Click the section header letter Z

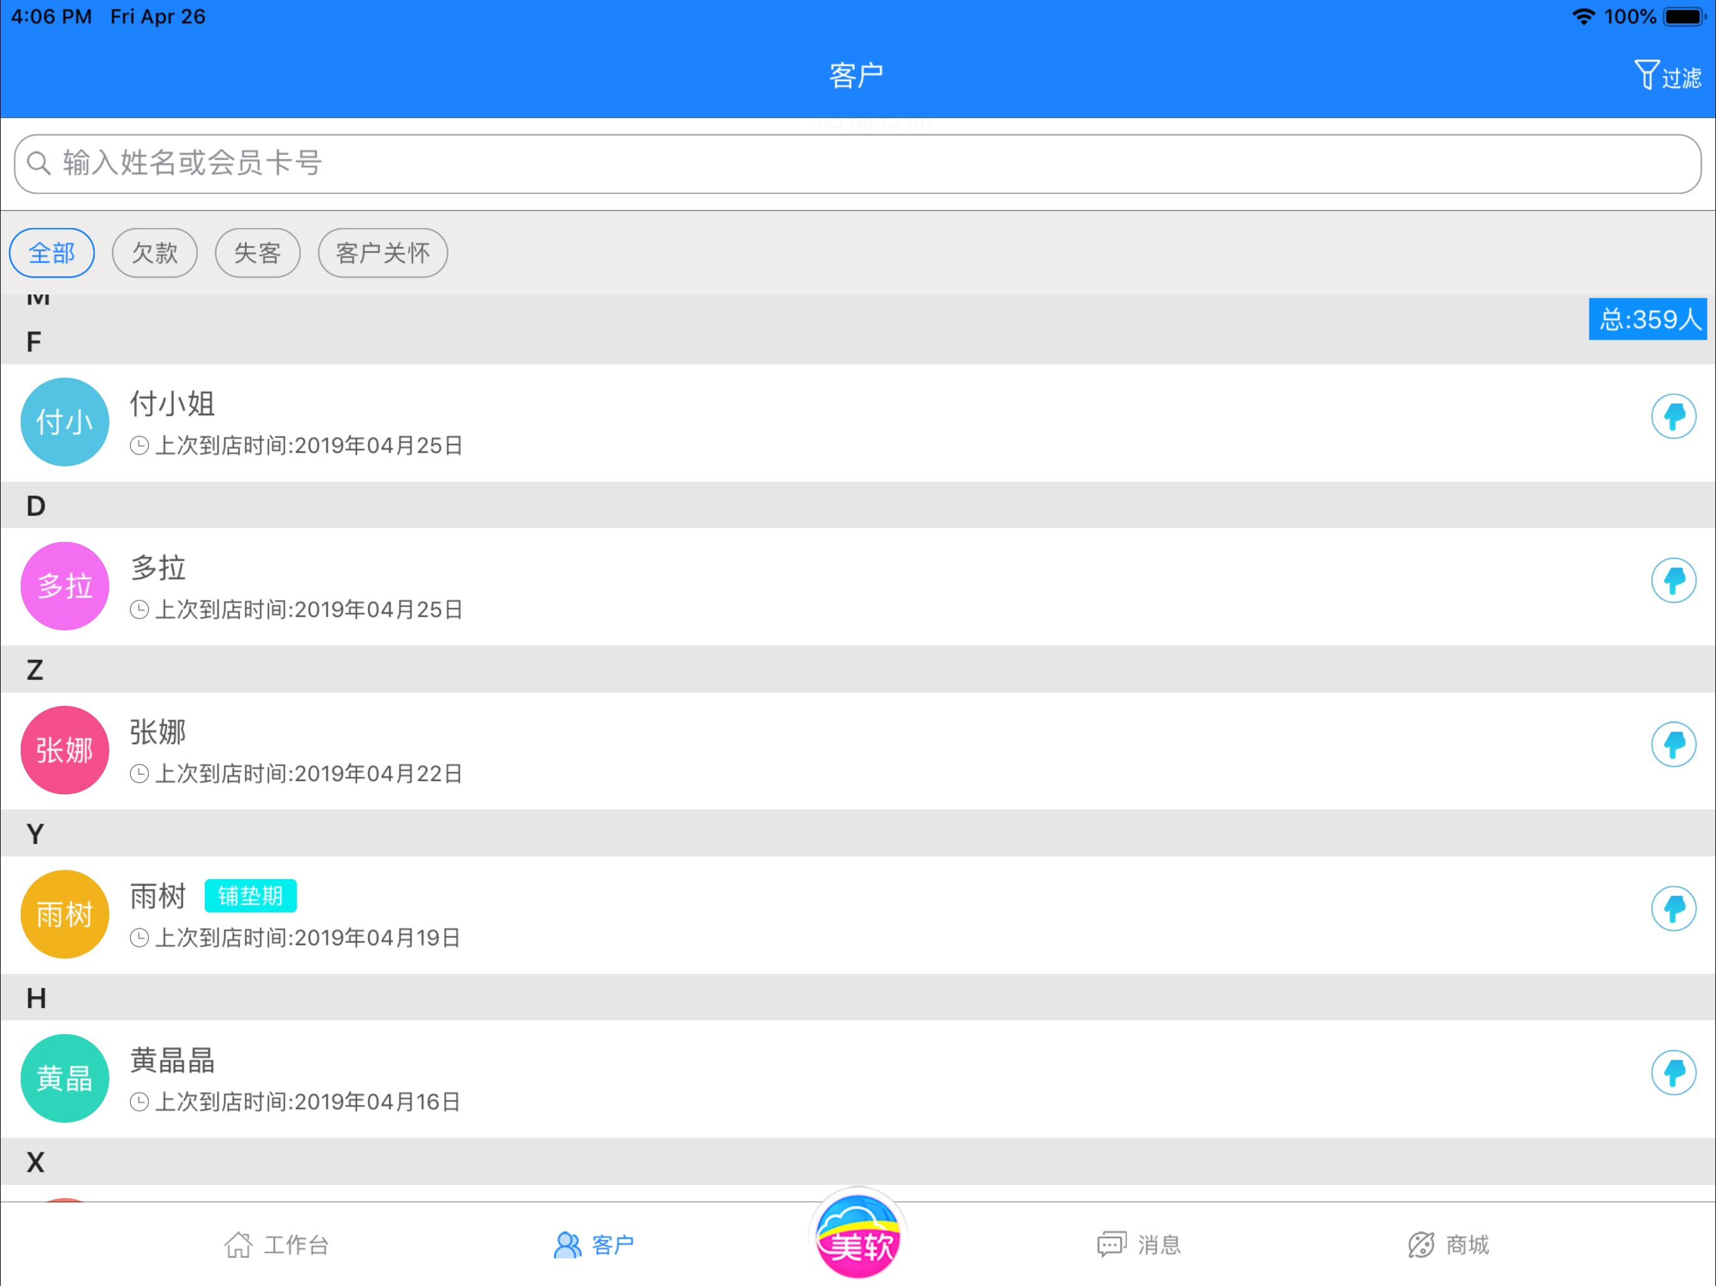[35, 669]
